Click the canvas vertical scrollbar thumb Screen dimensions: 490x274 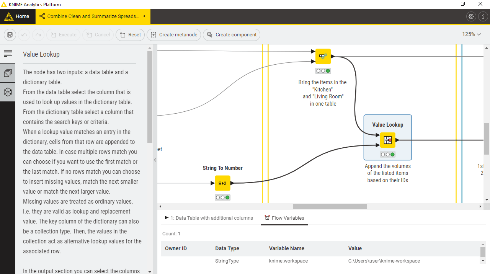[487, 139]
